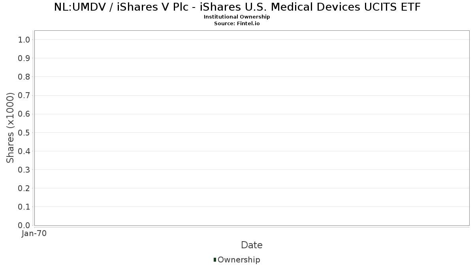Toggle the Ownership series legend label

click(x=239, y=260)
